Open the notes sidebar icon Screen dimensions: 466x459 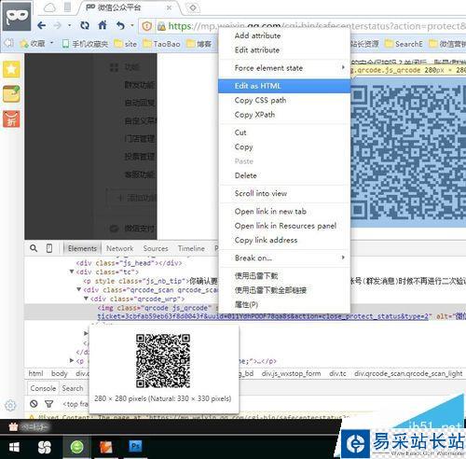[11, 94]
